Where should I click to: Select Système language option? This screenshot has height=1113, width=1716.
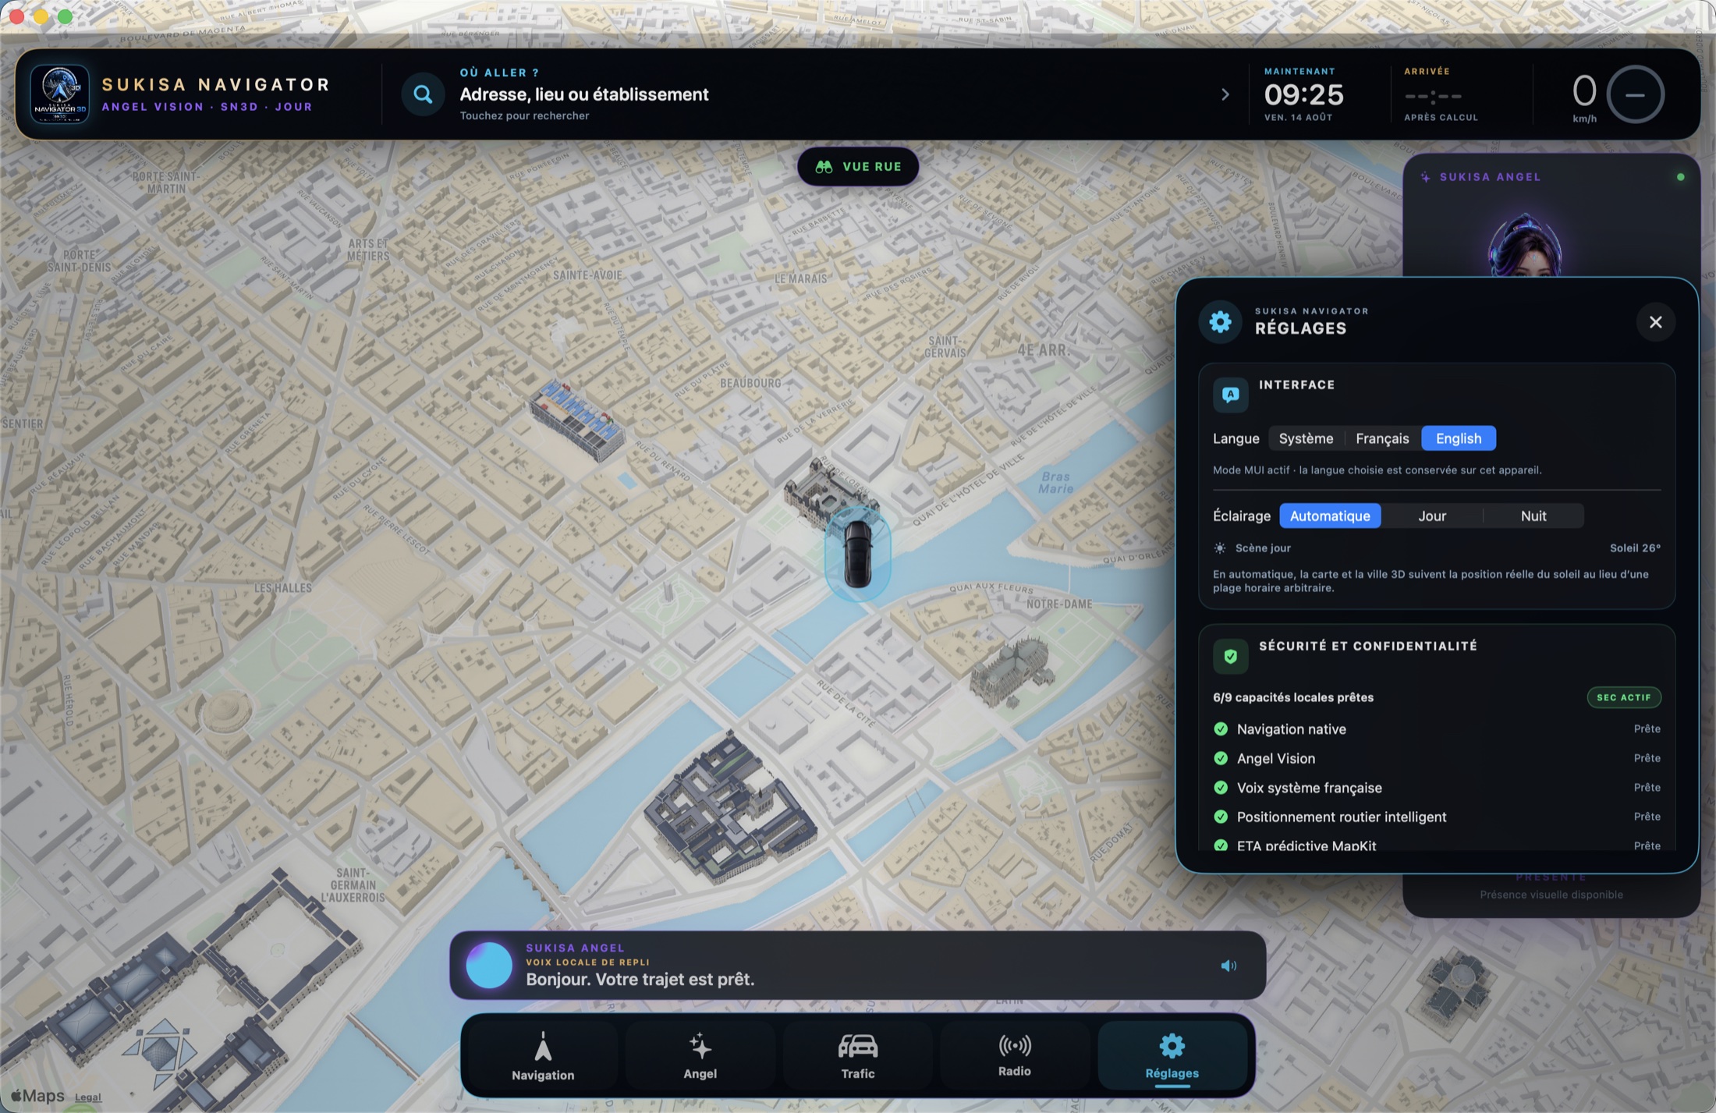click(x=1306, y=438)
